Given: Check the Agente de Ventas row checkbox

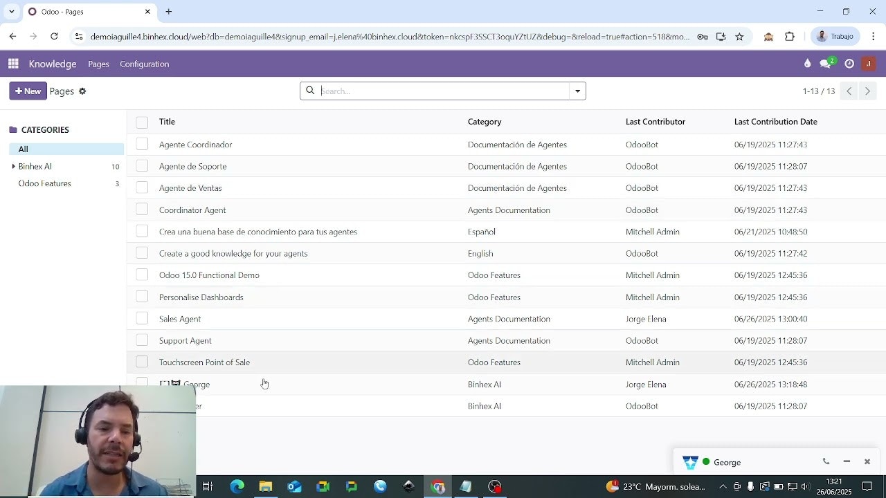Looking at the screenshot, I should click(x=142, y=187).
